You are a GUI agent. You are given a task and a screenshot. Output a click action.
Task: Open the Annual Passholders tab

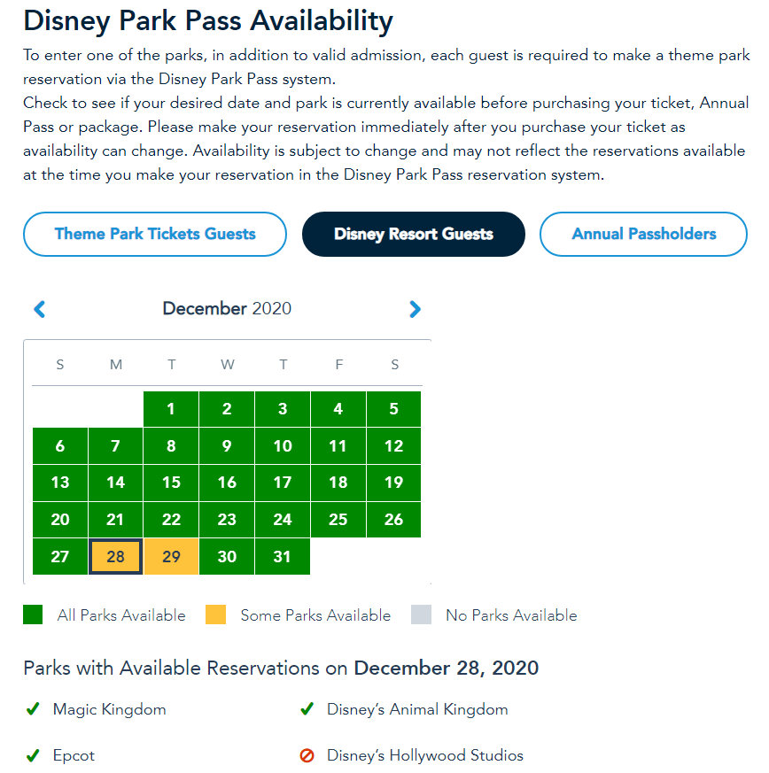click(x=644, y=234)
